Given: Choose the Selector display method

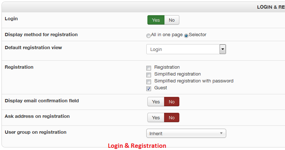Looking at the screenshot, I should tap(186, 35).
